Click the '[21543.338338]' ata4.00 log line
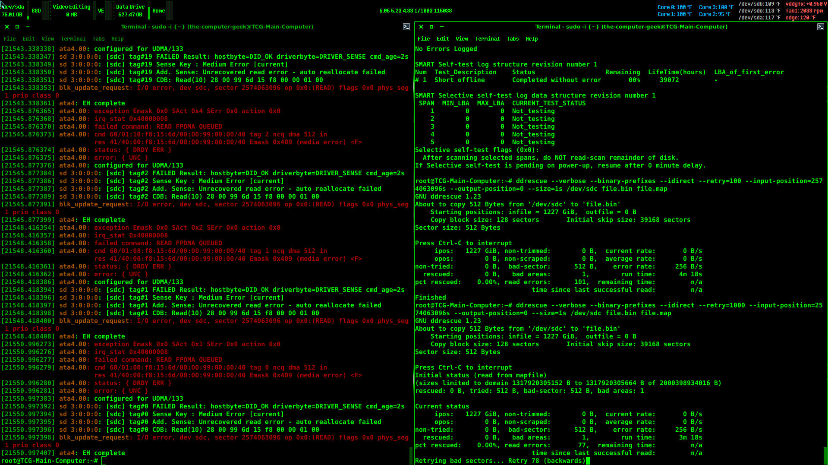This screenshot has height=465, width=828. pos(92,49)
